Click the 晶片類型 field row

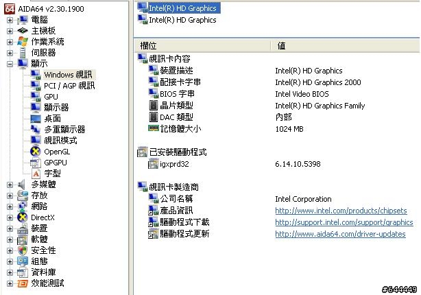[176, 106]
